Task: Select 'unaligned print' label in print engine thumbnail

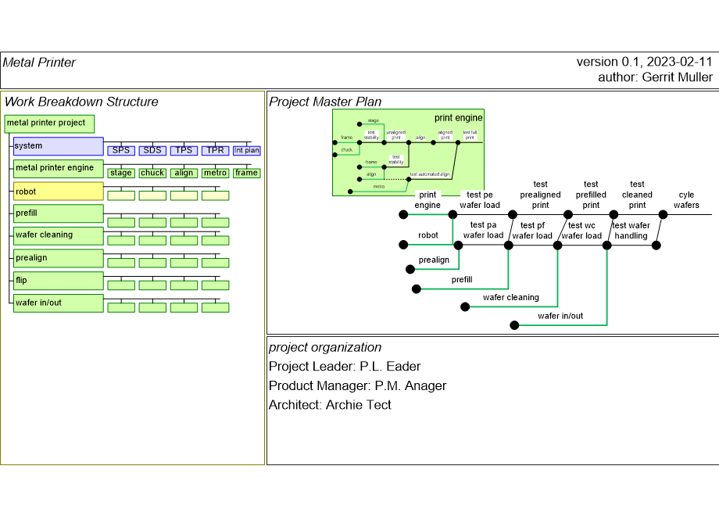Action: [x=396, y=134]
